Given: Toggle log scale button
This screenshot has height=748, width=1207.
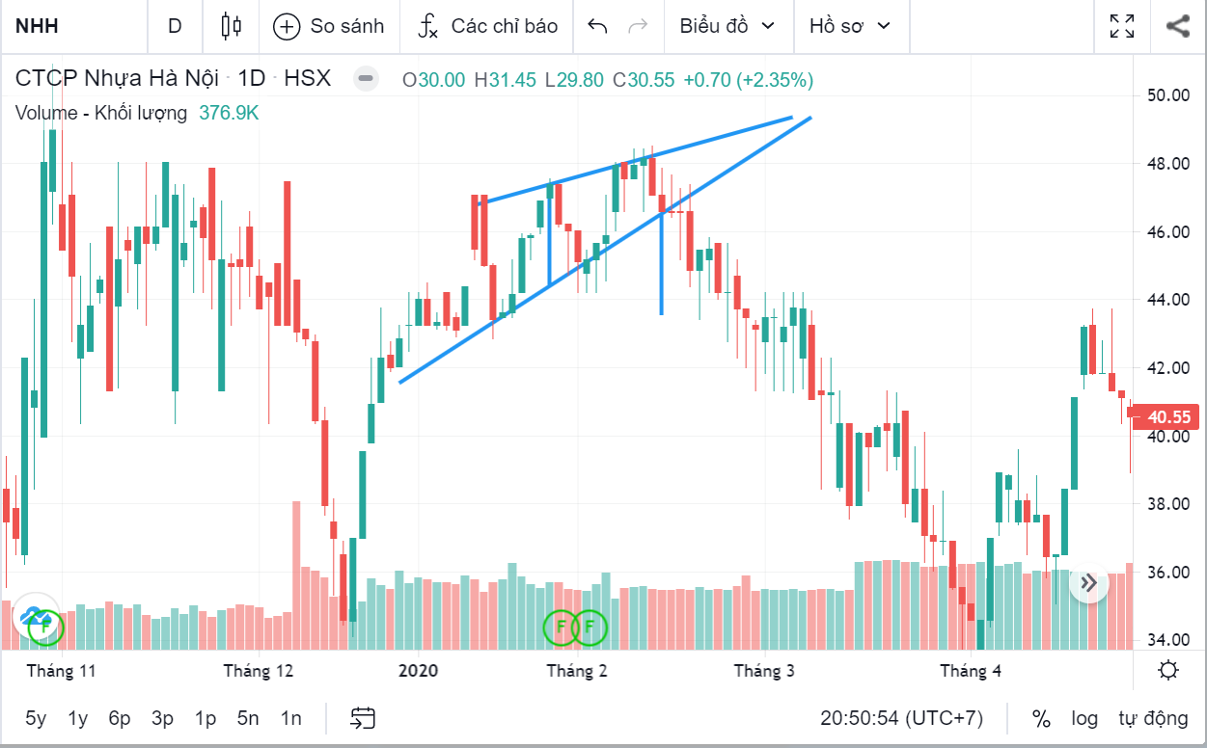Looking at the screenshot, I should 1084,718.
